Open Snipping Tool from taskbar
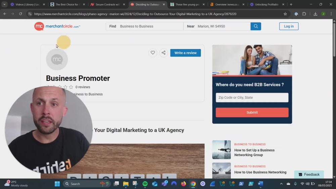Screen dimensions: 336x189 (x=135, y=184)
